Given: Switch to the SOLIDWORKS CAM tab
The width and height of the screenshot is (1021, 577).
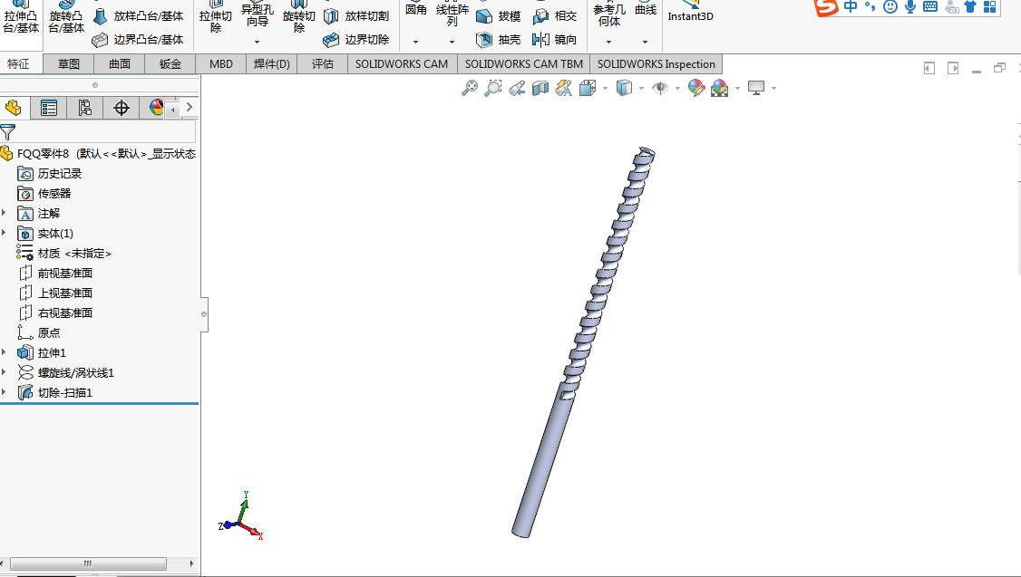Looking at the screenshot, I should point(401,63).
